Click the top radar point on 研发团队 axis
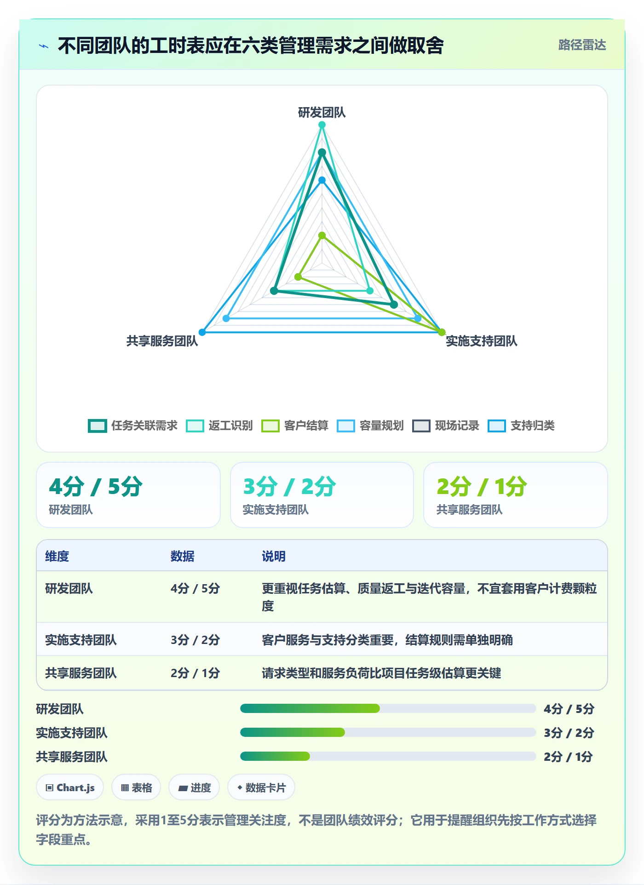The height and width of the screenshot is (885, 644). 322,125
